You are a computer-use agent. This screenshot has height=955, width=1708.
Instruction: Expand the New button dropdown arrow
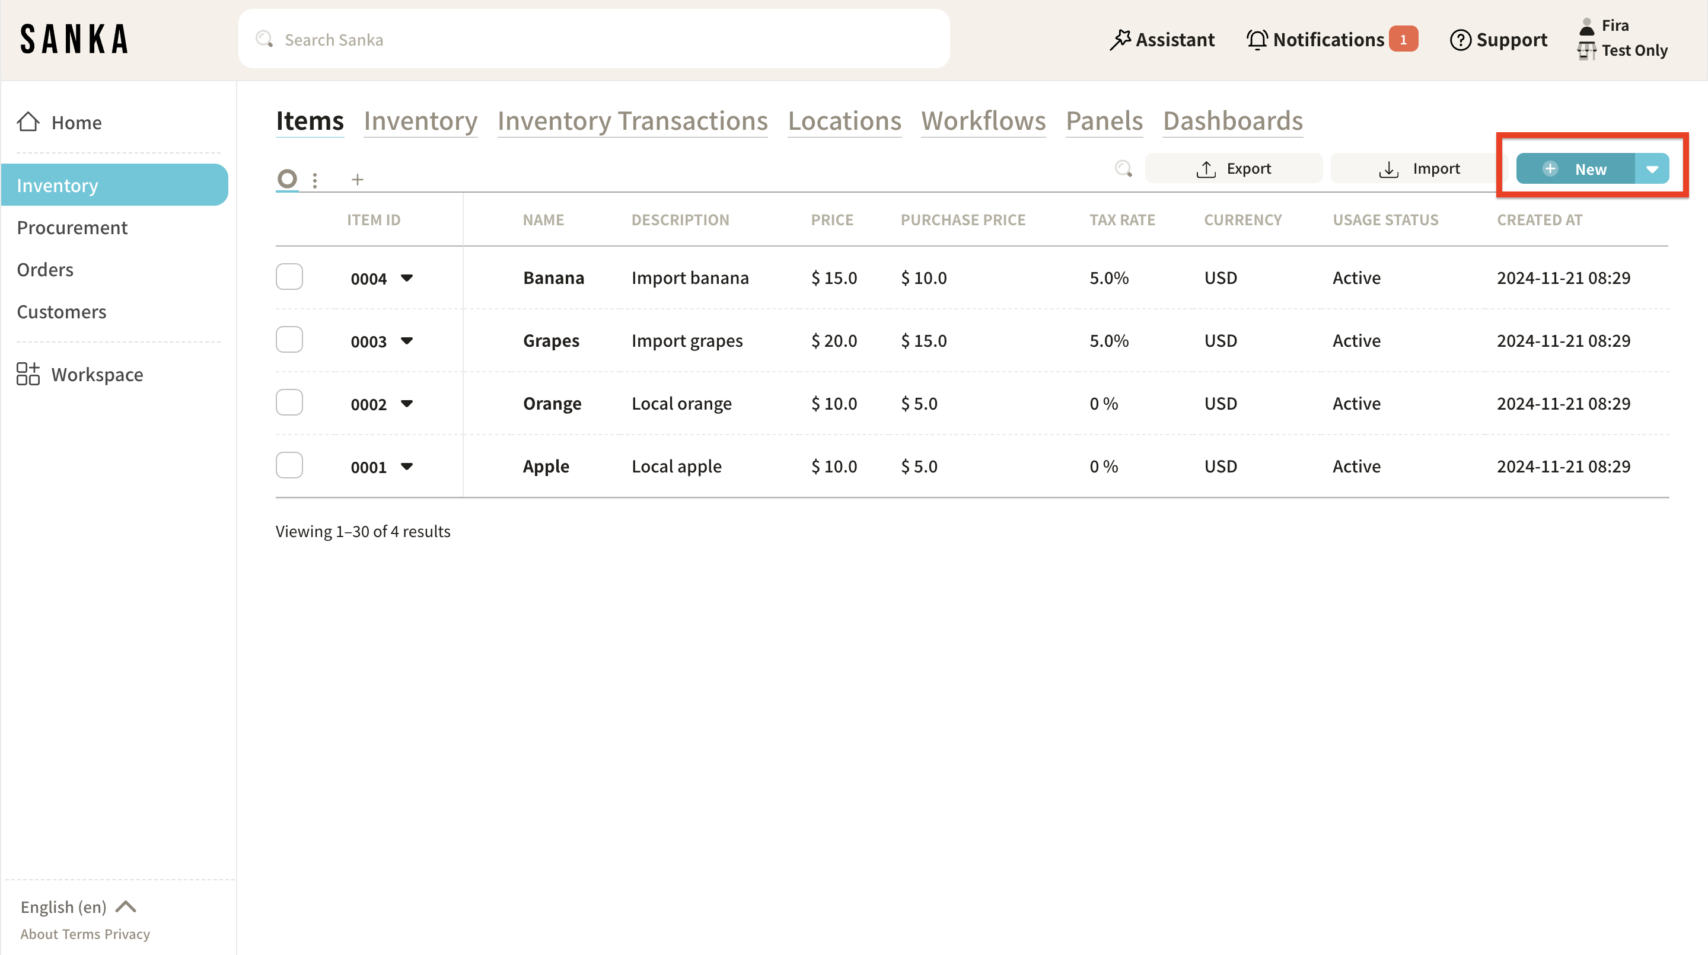pos(1652,169)
